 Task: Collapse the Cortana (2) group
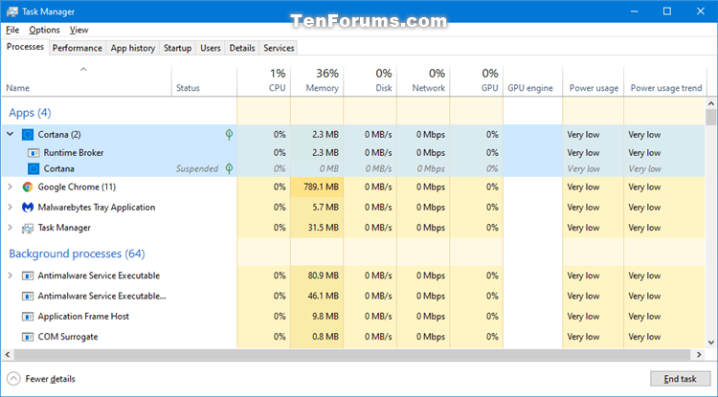(x=11, y=134)
